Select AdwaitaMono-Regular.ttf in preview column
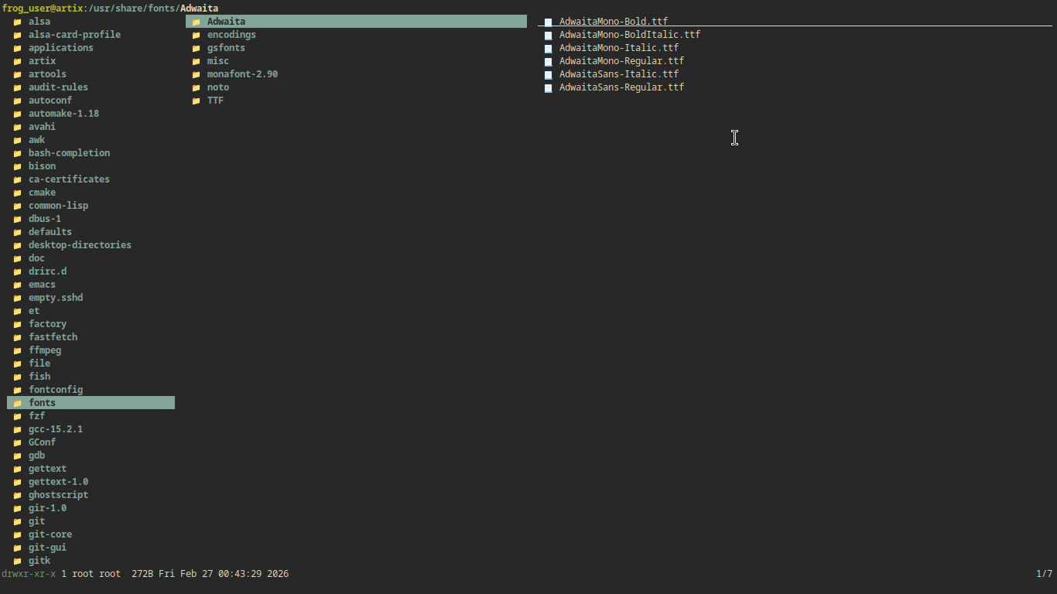The height and width of the screenshot is (594, 1057). point(621,61)
